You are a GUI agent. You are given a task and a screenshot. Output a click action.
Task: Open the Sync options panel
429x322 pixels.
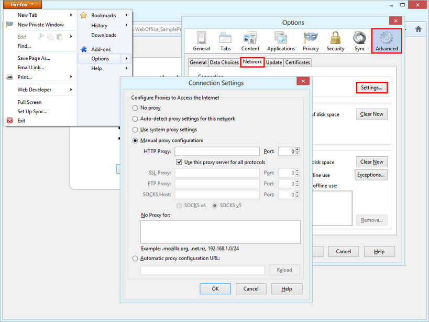click(359, 41)
